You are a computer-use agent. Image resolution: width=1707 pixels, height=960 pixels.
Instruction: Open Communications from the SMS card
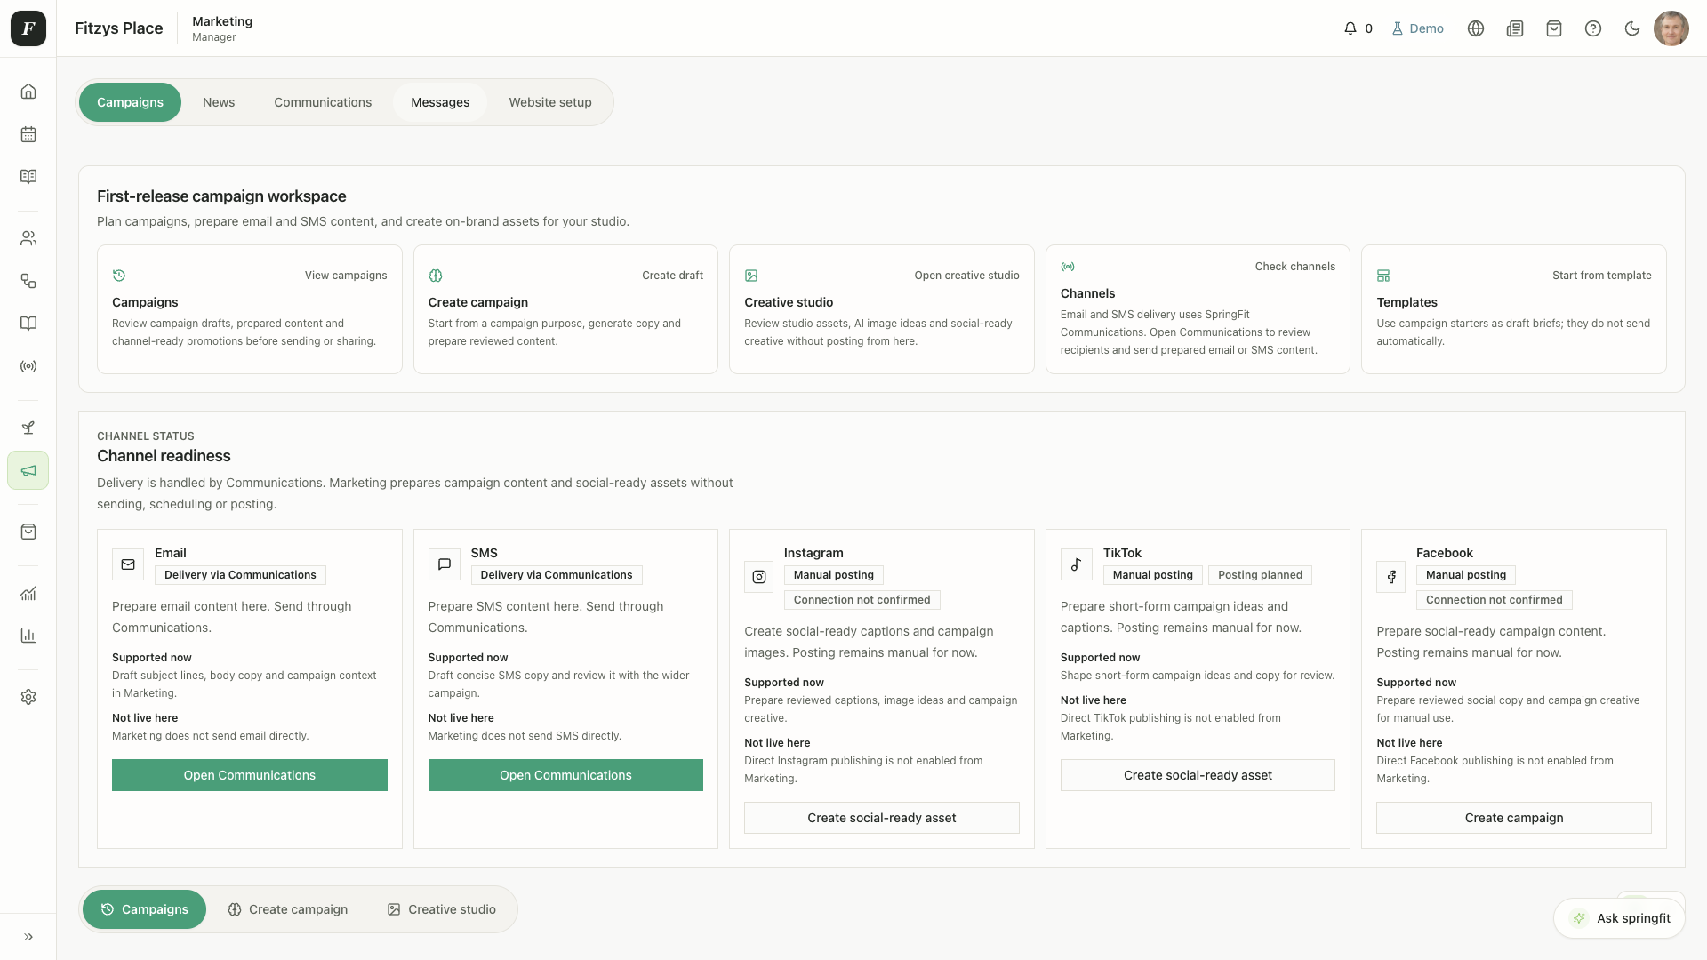click(565, 775)
